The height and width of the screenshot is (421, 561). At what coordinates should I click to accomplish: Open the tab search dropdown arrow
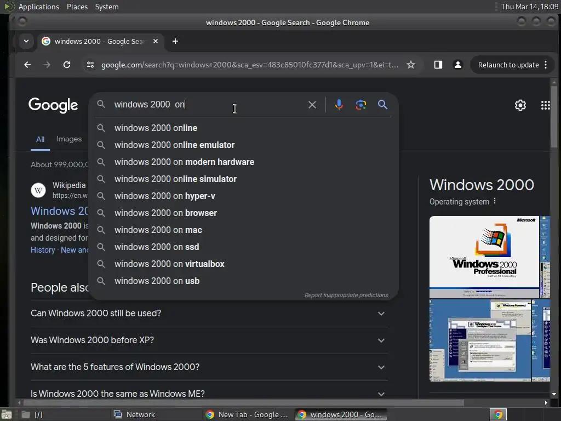26,41
